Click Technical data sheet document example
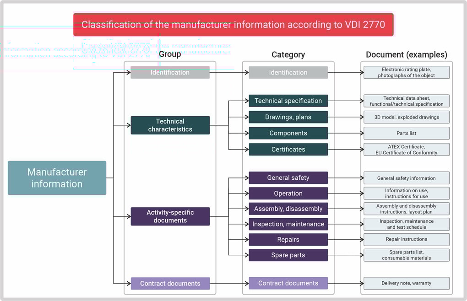Image resolution: width=467 pixels, height=301 pixels. pos(407,101)
